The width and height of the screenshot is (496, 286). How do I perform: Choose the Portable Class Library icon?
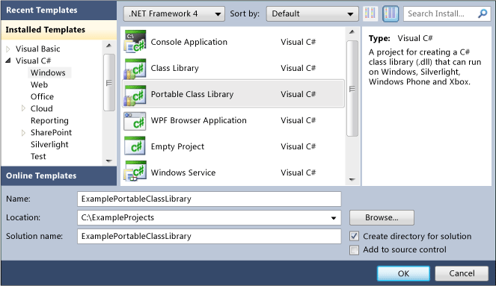(x=135, y=95)
